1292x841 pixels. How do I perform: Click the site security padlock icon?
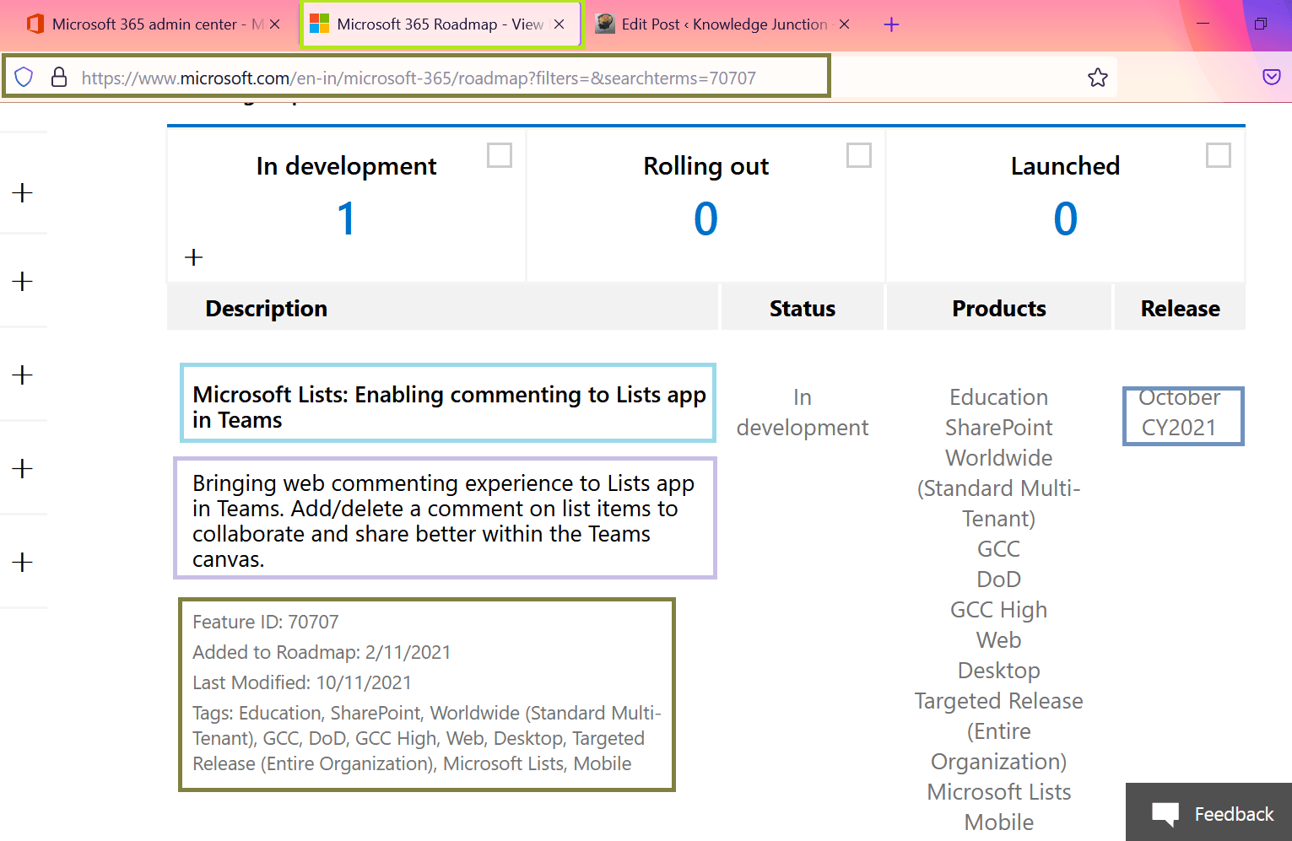59,78
